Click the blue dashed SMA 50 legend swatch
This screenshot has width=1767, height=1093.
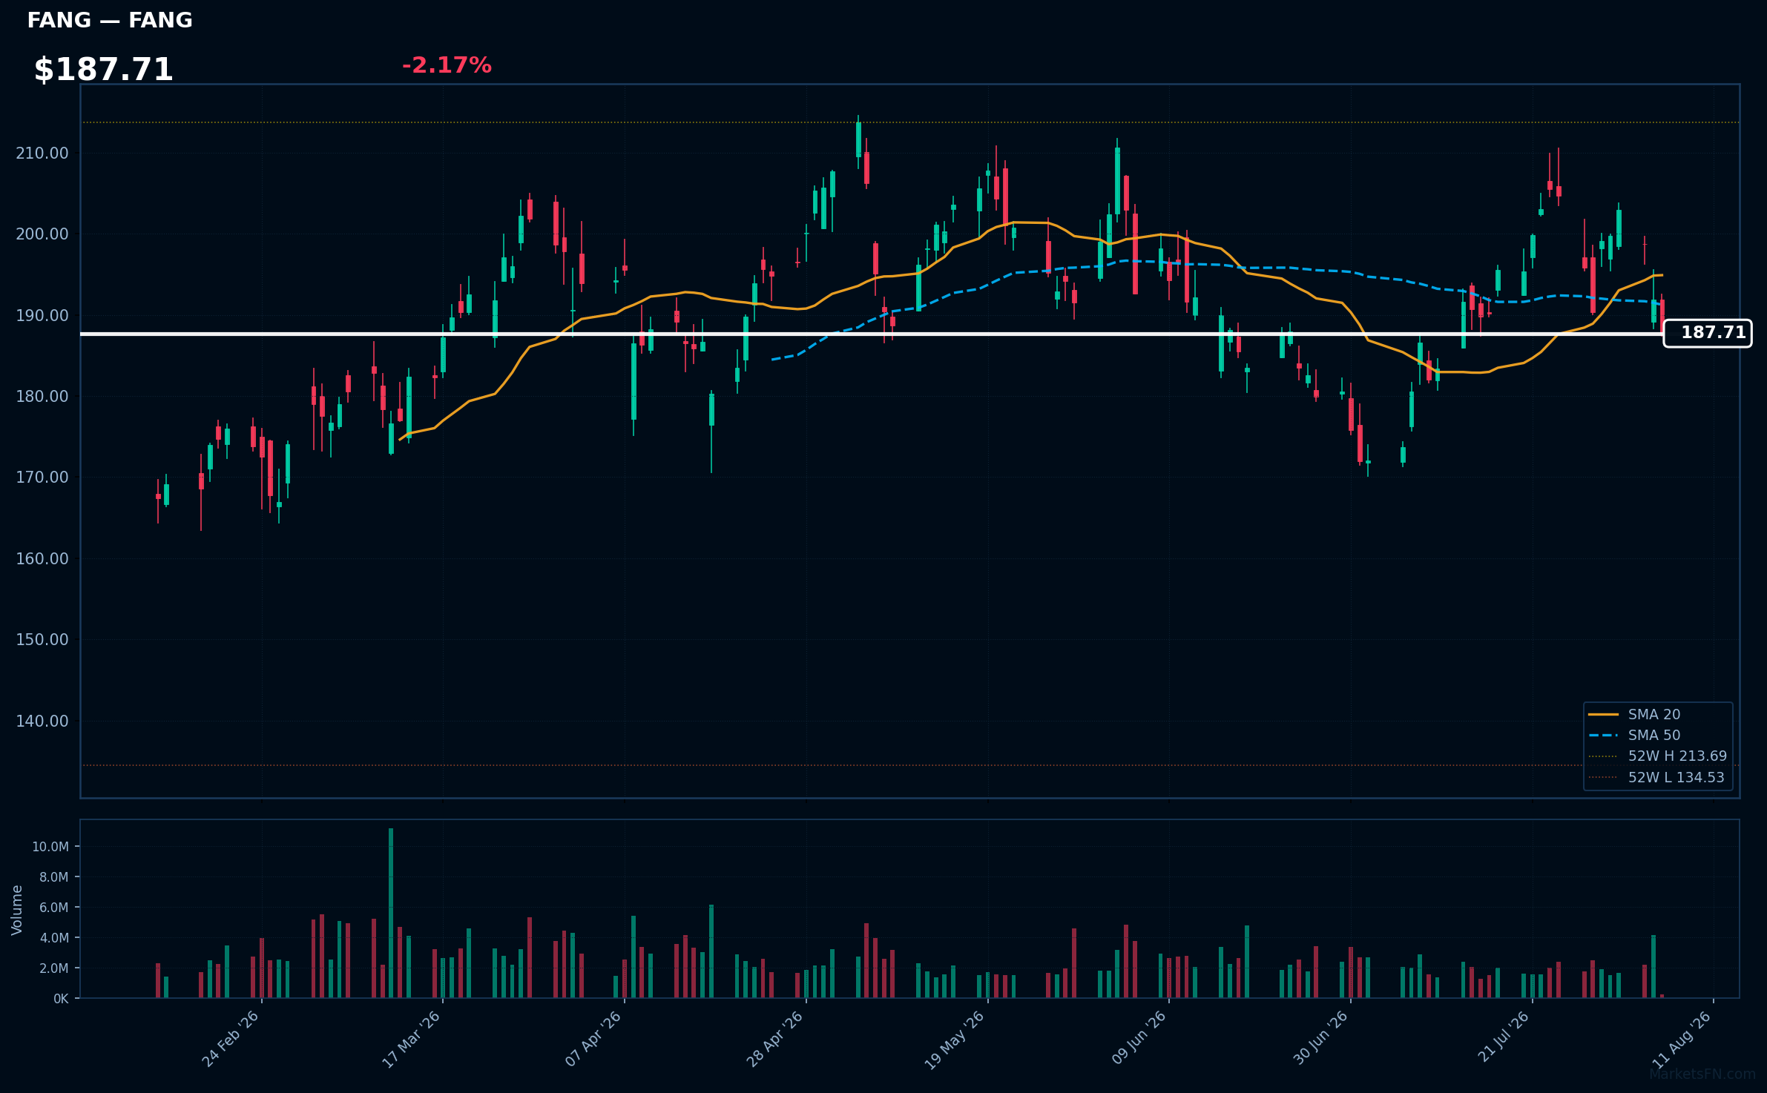click(x=1603, y=736)
